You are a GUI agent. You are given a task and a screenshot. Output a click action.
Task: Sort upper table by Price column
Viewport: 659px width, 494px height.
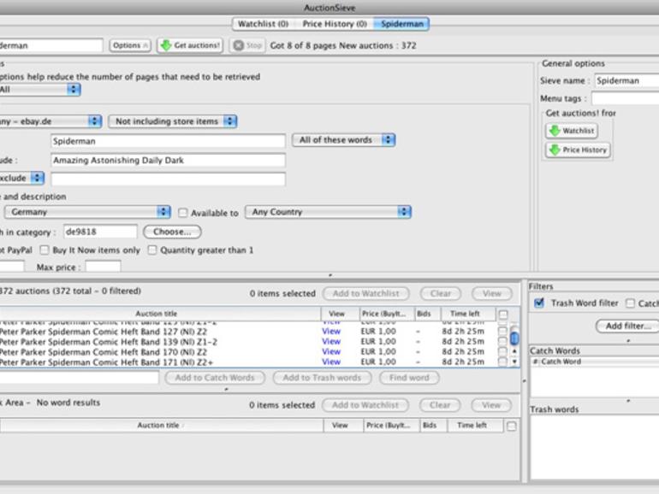point(387,314)
